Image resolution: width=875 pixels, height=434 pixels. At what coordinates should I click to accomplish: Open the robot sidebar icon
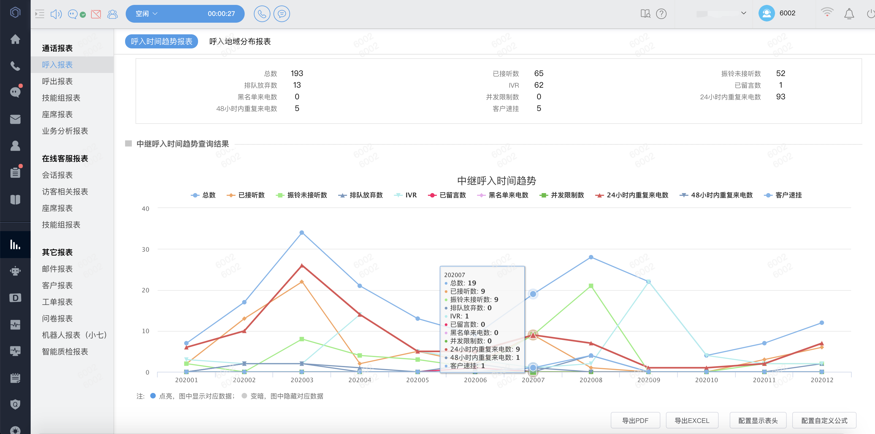[15, 271]
